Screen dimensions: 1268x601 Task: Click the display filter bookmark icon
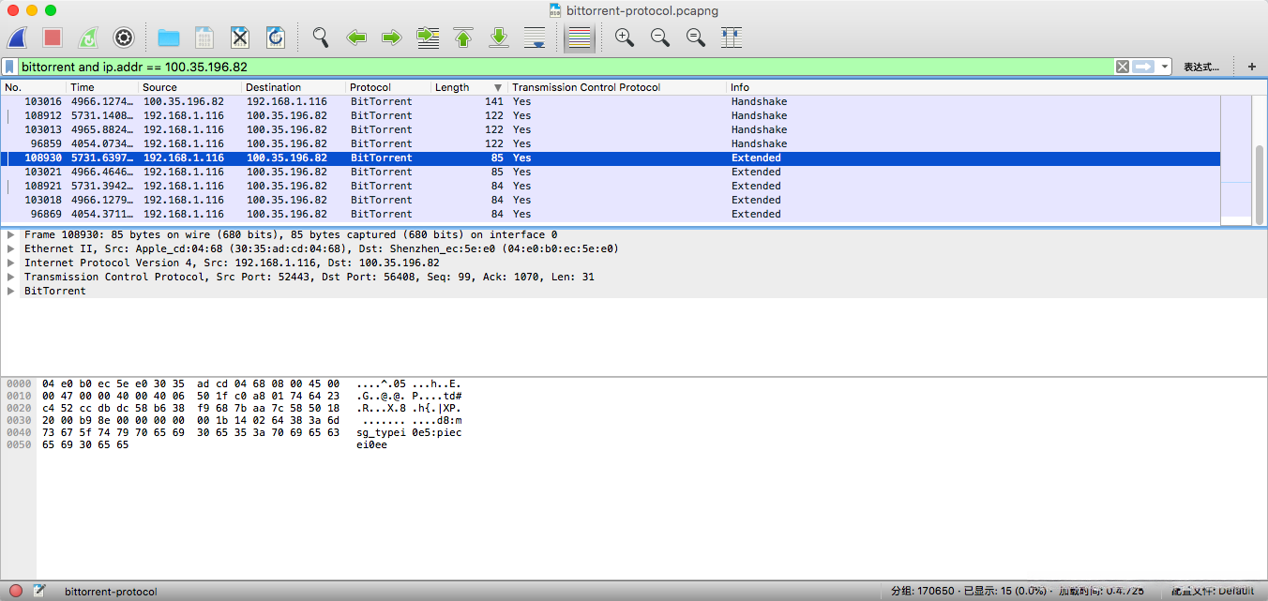pyautogui.click(x=9, y=67)
